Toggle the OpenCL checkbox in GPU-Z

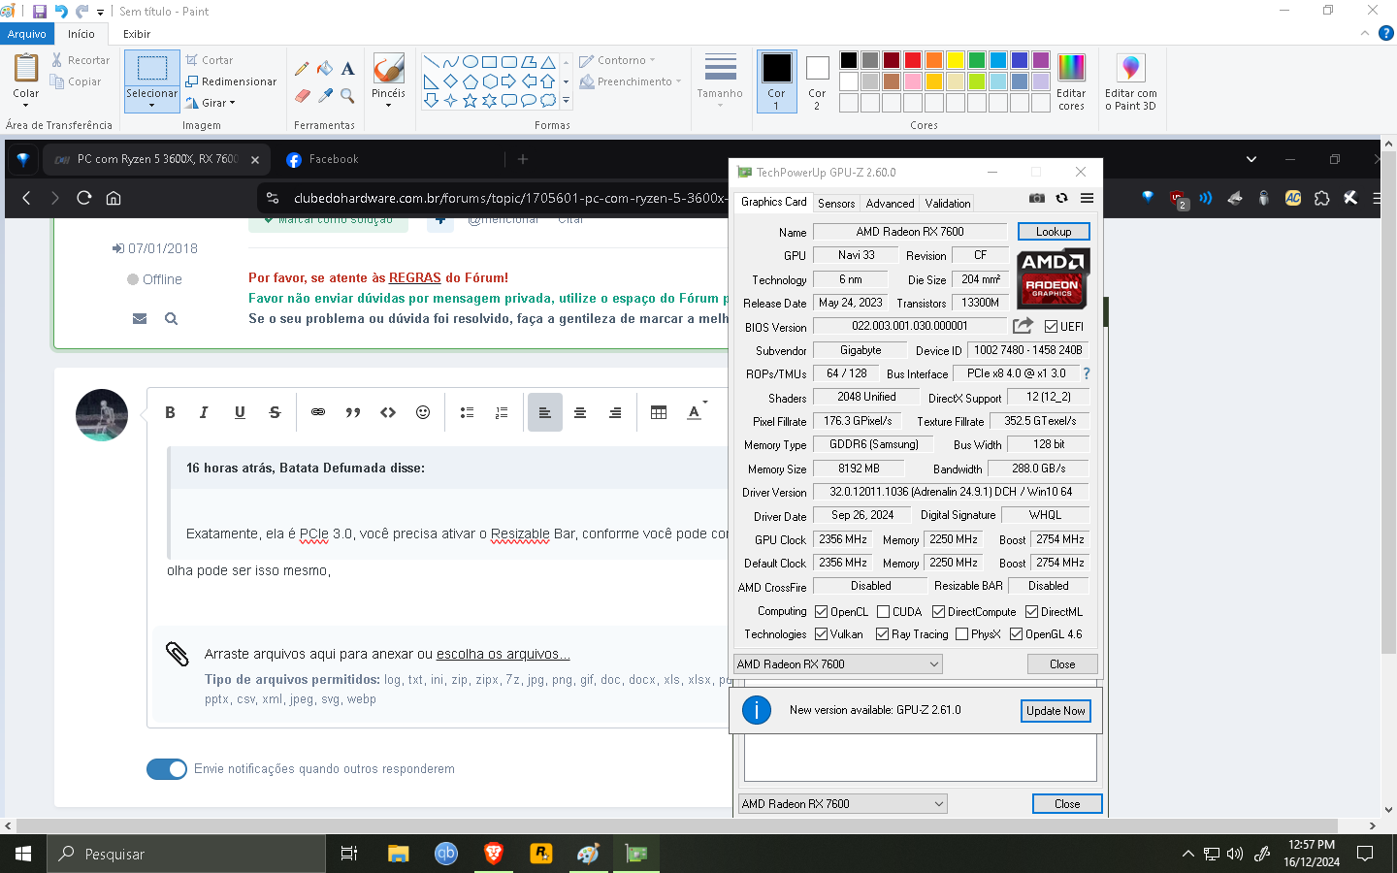[x=822, y=612]
